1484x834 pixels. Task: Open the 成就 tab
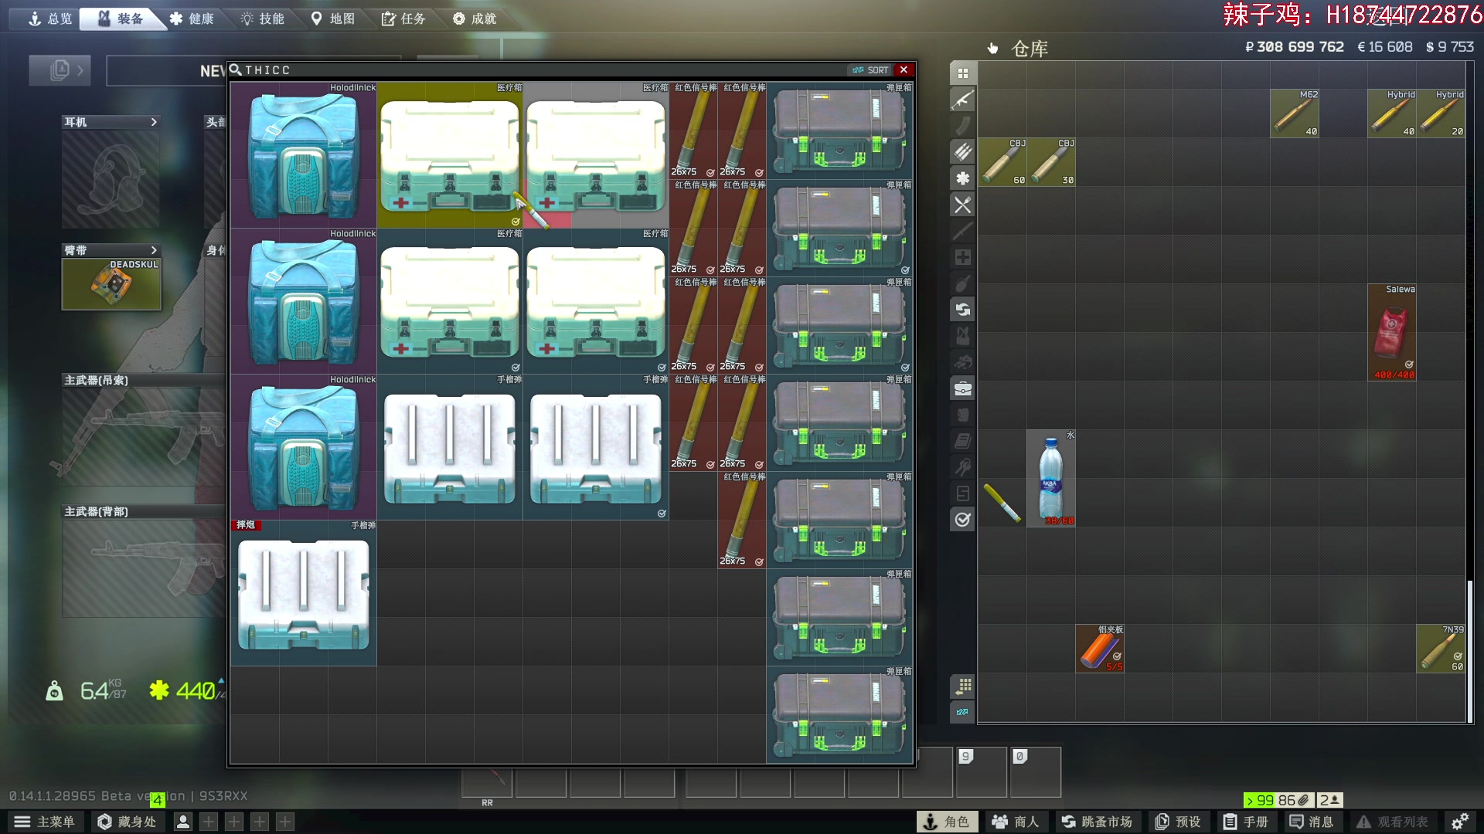coord(475,19)
